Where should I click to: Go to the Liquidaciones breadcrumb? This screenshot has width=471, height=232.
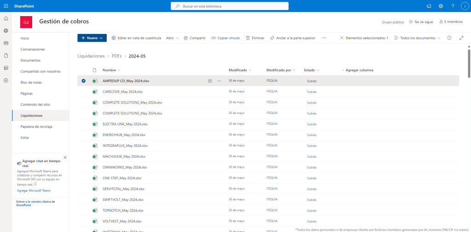[91, 56]
